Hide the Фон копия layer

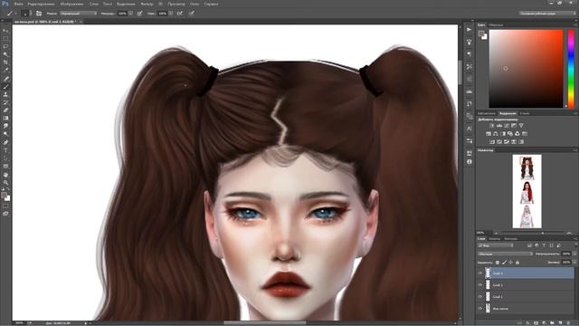[480, 308]
